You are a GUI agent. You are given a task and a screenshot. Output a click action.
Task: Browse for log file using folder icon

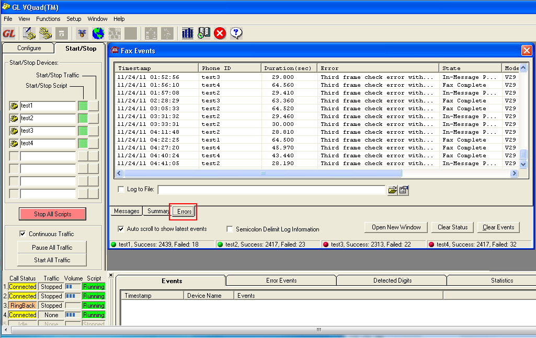[392, 190]
